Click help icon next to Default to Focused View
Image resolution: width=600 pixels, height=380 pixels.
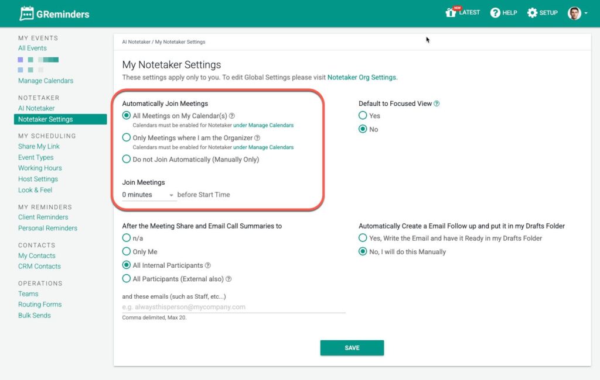click(437, 103)
